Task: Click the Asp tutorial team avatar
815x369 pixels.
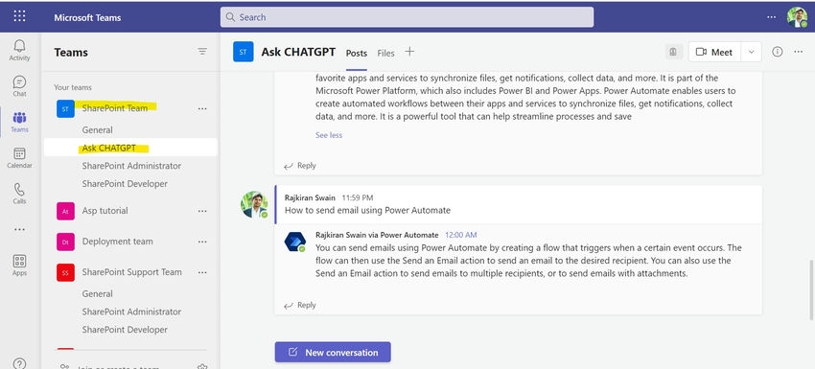Action: click(65, 211)
